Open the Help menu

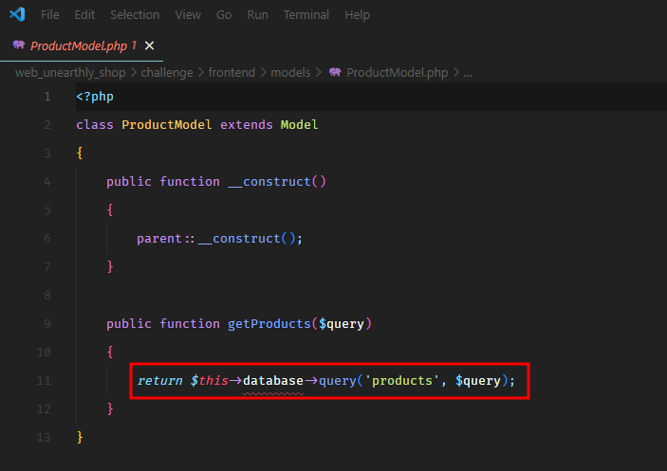tap(358, 15)
